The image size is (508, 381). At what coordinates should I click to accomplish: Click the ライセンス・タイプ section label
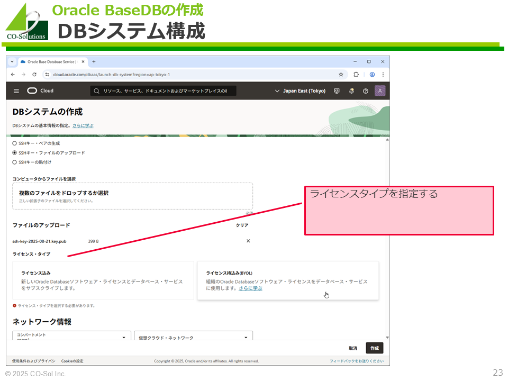pos(31,254)
